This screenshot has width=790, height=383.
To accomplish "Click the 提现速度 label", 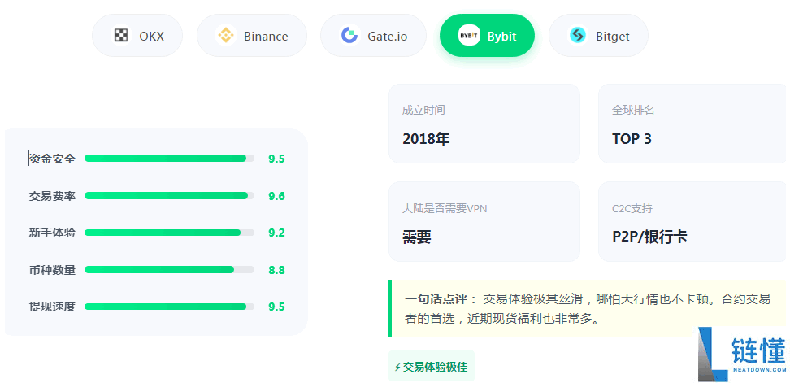I will point(52,307).
